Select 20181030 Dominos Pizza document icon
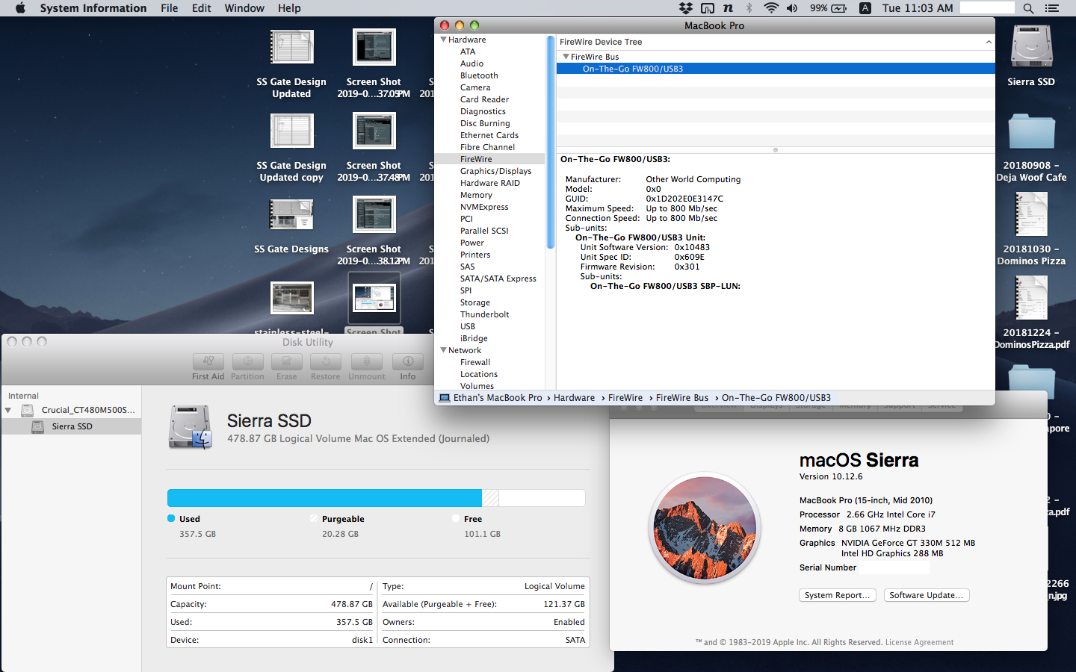Screen dimensions: 1076x672 1031,215
